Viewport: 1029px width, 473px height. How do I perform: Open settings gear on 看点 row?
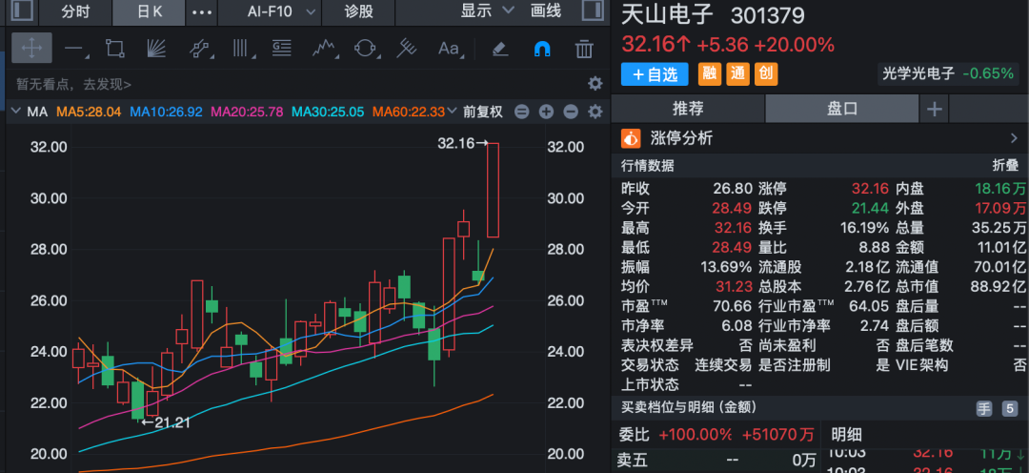click(595, 83)
